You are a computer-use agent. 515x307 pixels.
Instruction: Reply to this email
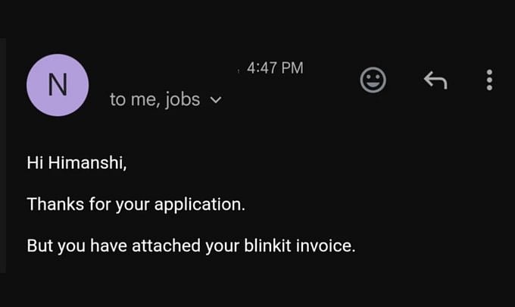(x=435, y=80)
